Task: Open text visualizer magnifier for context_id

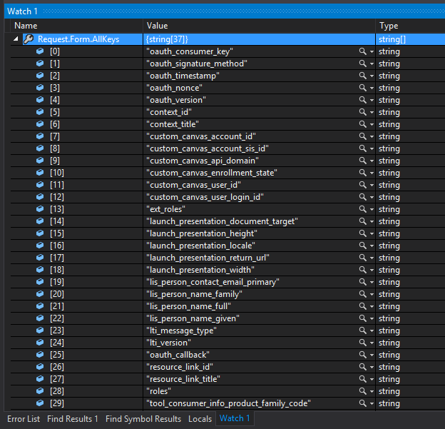Action: coord(362,112)
